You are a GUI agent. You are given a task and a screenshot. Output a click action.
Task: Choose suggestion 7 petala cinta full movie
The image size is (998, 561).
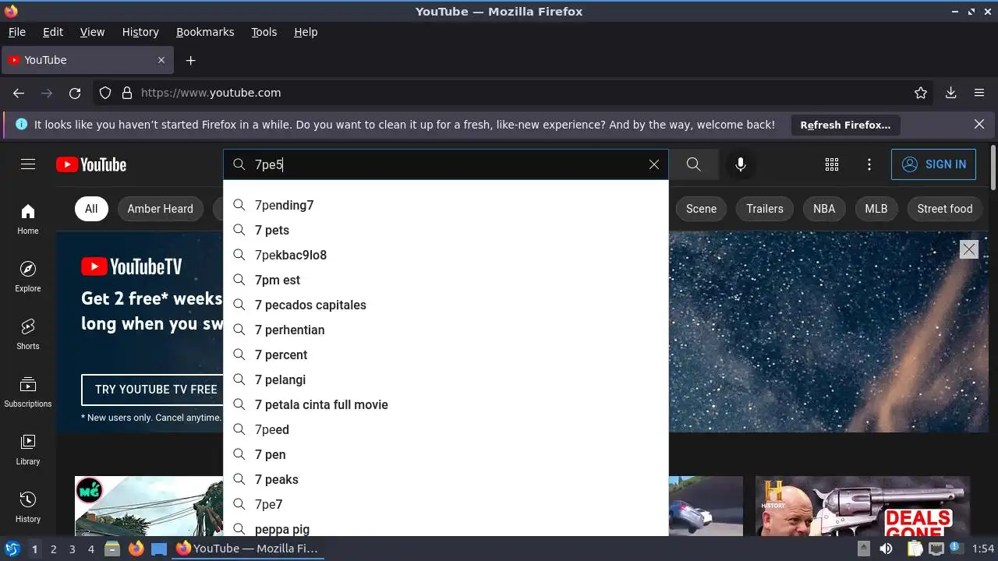(446, 404)
